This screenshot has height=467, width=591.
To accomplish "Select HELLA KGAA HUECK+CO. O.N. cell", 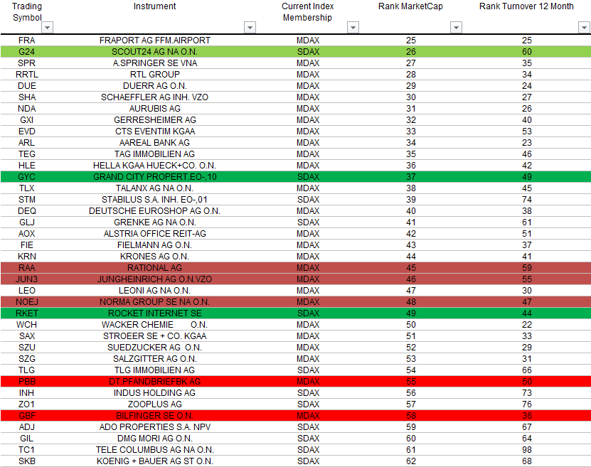I will coord(154,166).
